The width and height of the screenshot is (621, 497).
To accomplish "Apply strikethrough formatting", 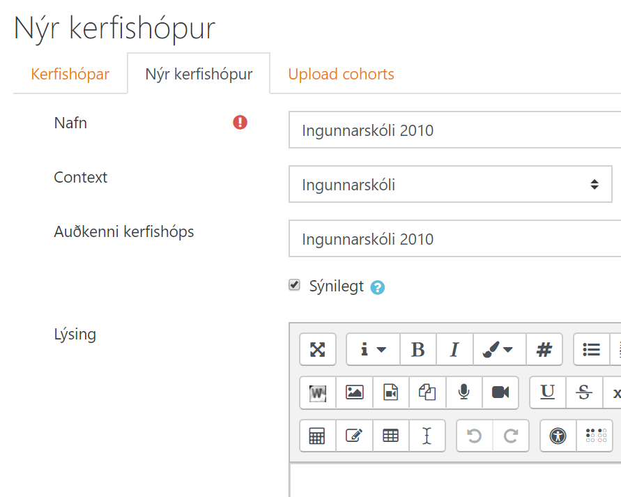I will coord(584,392).
